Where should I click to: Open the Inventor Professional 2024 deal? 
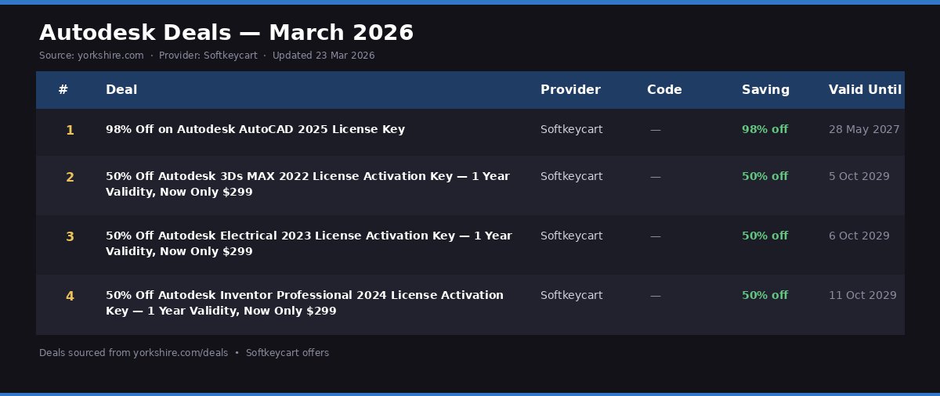point(305,303)
